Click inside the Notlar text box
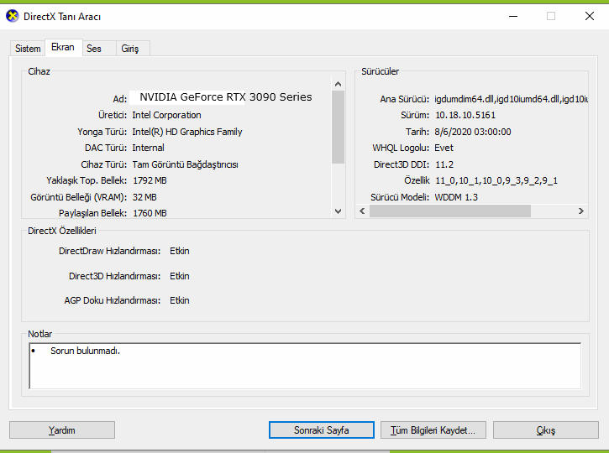Screen dimensions: 609x453 305,366
